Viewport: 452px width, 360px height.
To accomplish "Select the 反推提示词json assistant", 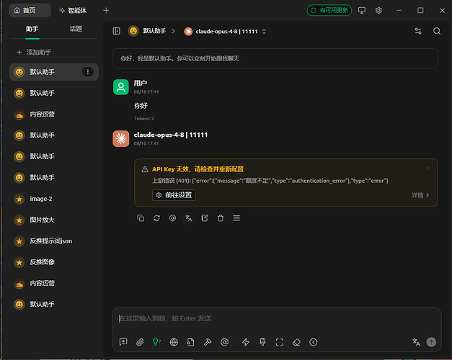I will (x=54, y=241).
